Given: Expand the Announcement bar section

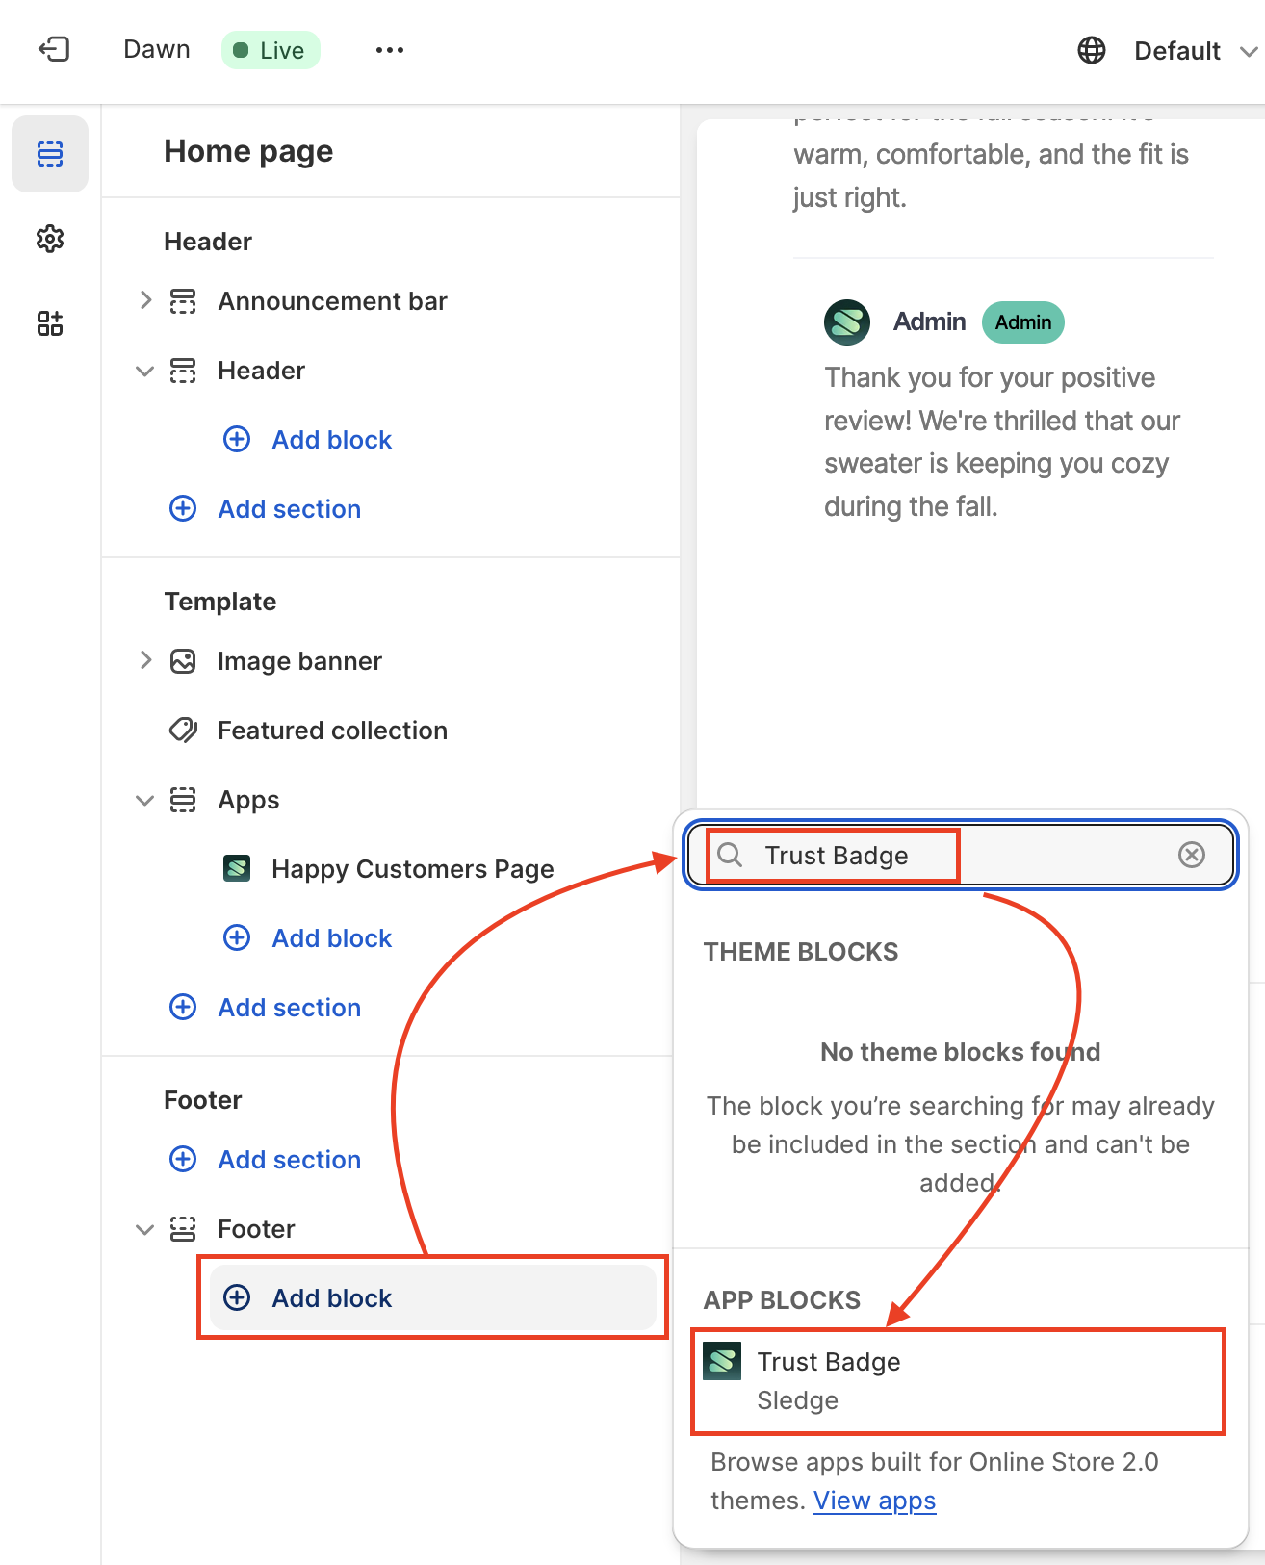Looking at the screenshot, I should [x=145, y=300].
